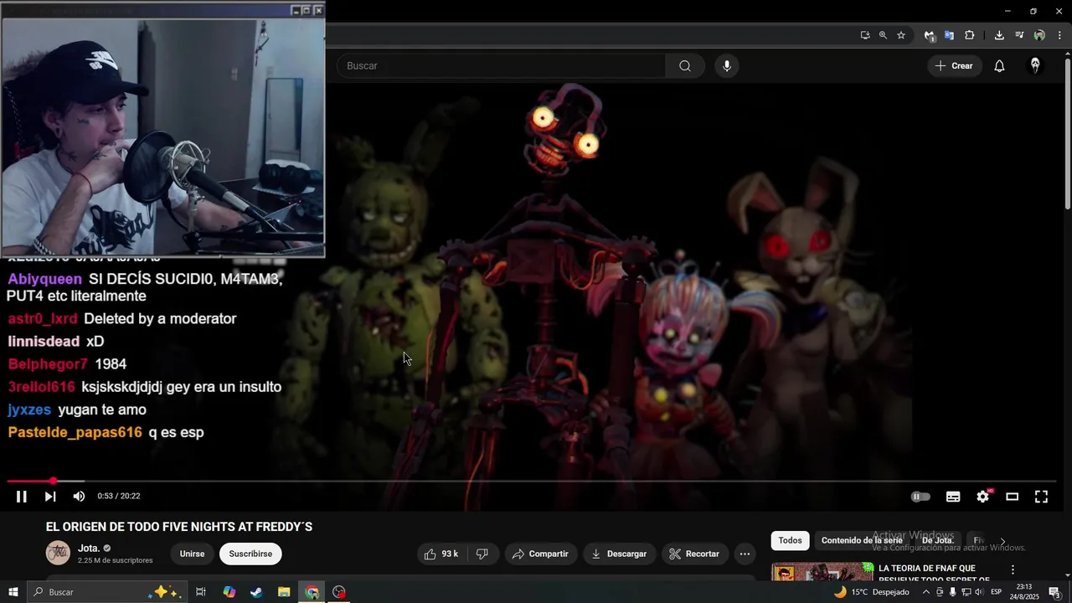The height and width of the screenshot is (603, 1072).
Task: Install this page as app icon
Action: pos(864,35)
